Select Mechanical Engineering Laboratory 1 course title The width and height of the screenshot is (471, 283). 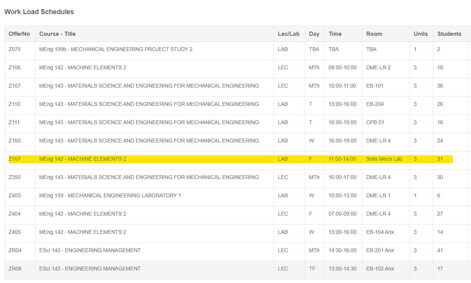coord(110,195)
